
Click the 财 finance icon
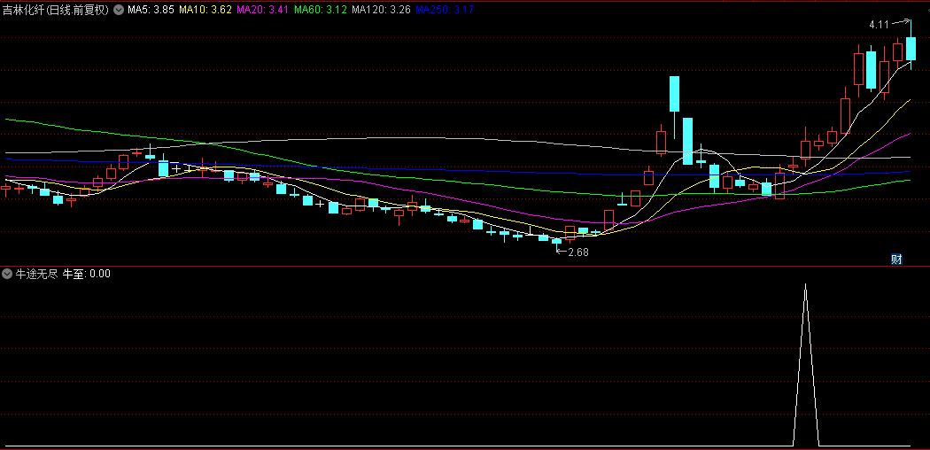coord(896,259)
